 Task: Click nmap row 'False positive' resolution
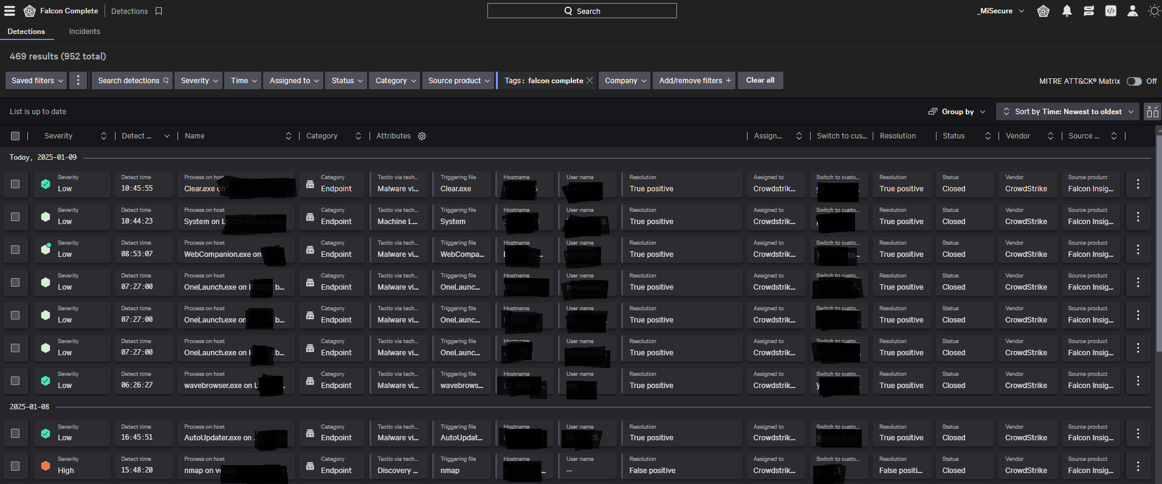point(652,471)
